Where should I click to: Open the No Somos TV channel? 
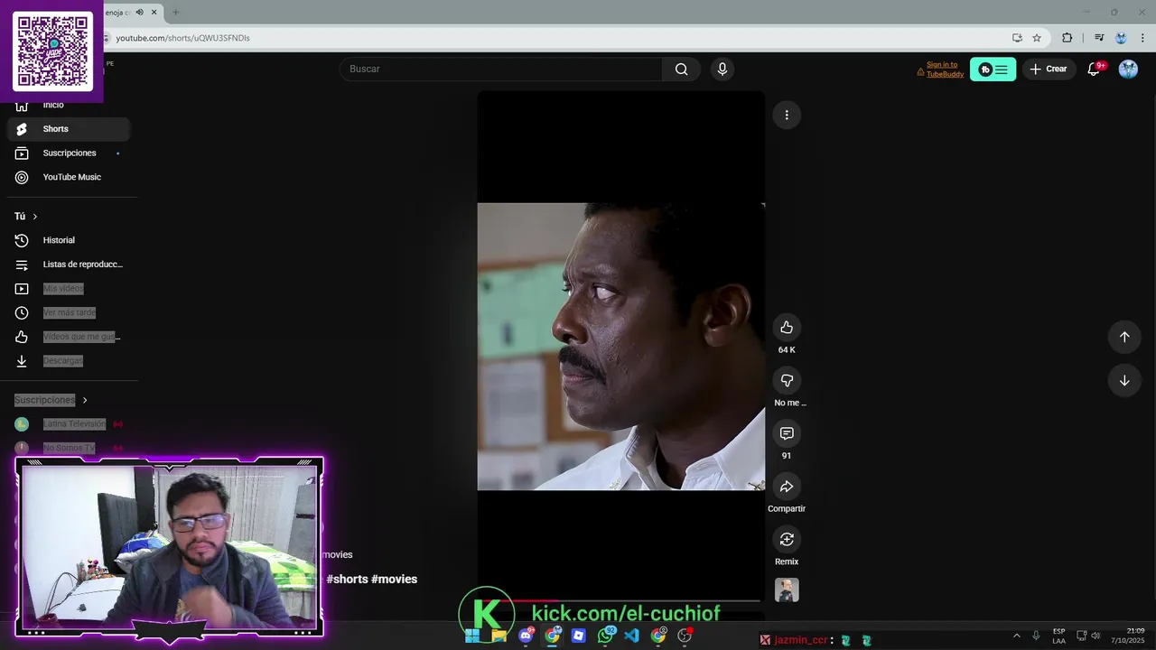[69, 448]
